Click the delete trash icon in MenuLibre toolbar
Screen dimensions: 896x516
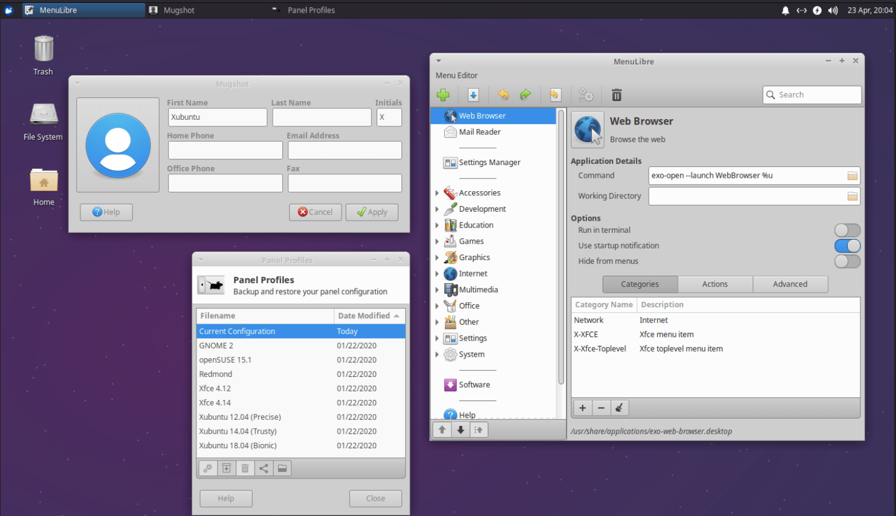[617, 95]
